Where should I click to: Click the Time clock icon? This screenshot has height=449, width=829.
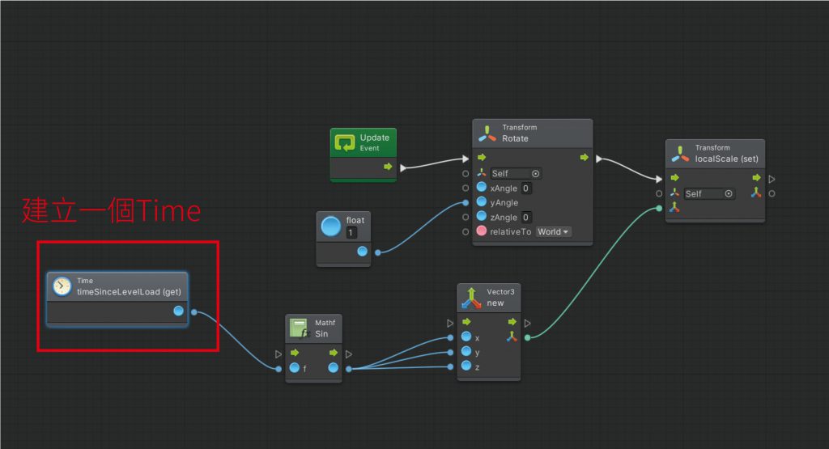62,286
